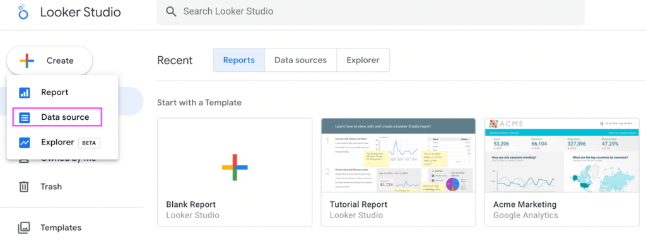
Task: Click the Tutorial Report title text
Action: pyautogui.click(x=358, y=204)
